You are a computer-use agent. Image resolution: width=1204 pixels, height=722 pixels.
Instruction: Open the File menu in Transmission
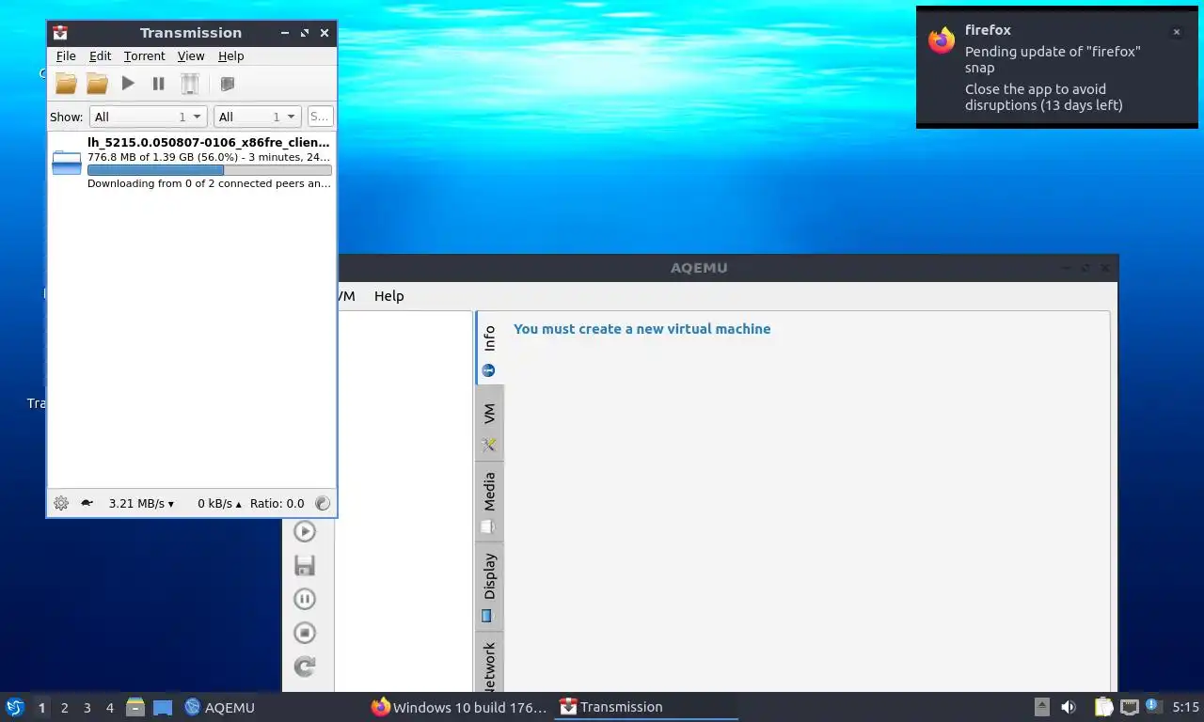[66, 56]
